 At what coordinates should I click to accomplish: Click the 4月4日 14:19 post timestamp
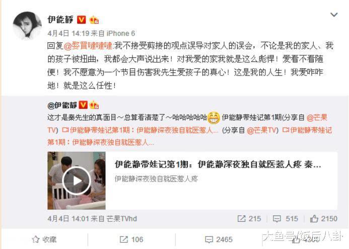(x=68, y=33)
